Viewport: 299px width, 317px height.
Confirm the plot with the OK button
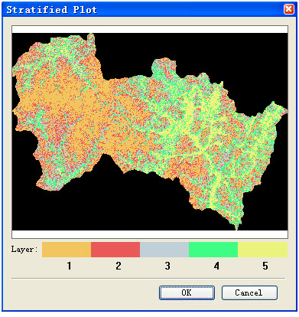click(x=187, y=292)
